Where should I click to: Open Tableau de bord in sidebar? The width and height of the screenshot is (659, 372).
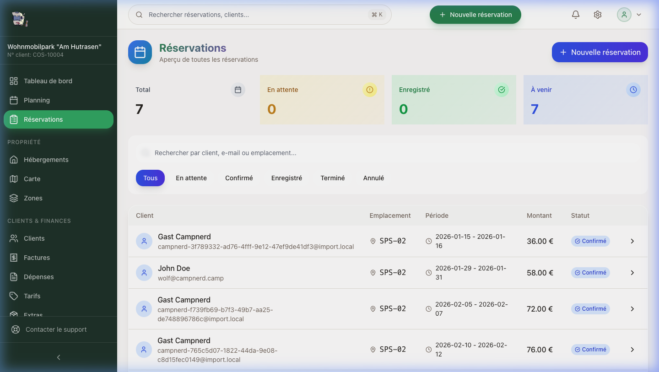coord(59,81)
